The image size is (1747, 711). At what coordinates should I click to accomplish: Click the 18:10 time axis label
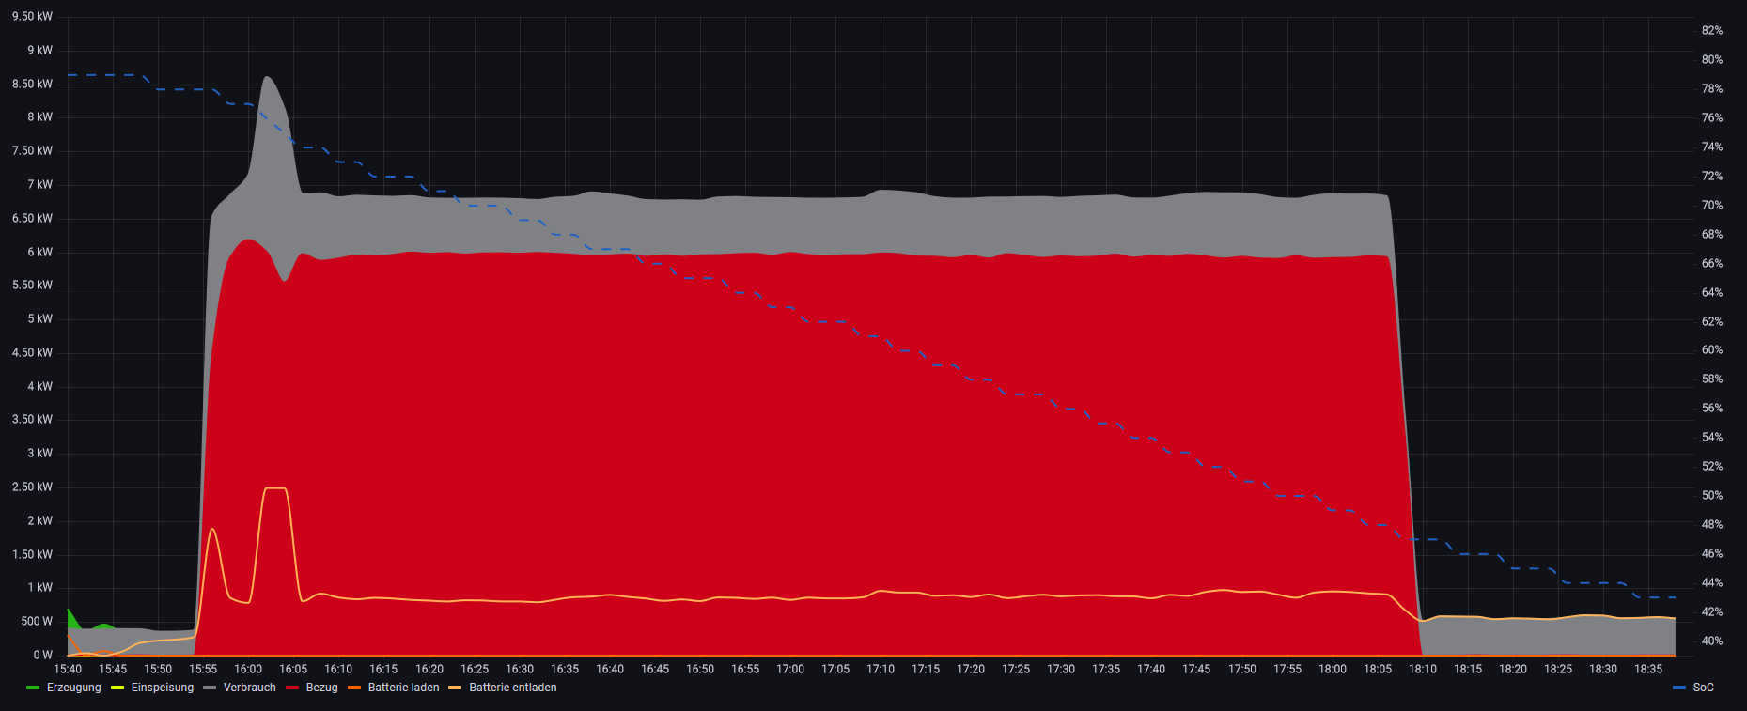pos(1423,670)
